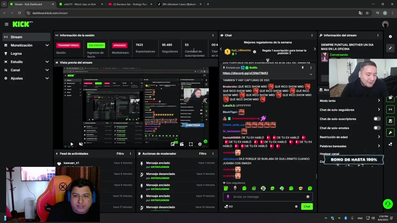Pop out the stream preview player
This screenshot has width=397, height=223.
[x=173, y=144]
